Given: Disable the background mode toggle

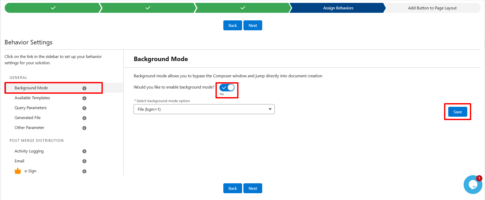Looking at the screenshot, I should (227, 88).
